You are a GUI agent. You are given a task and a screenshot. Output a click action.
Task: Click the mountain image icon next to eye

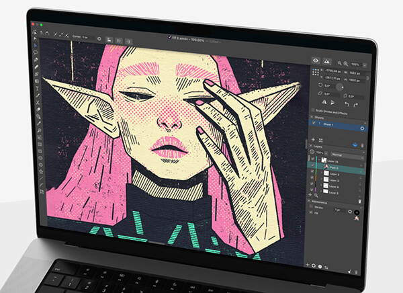327,61
